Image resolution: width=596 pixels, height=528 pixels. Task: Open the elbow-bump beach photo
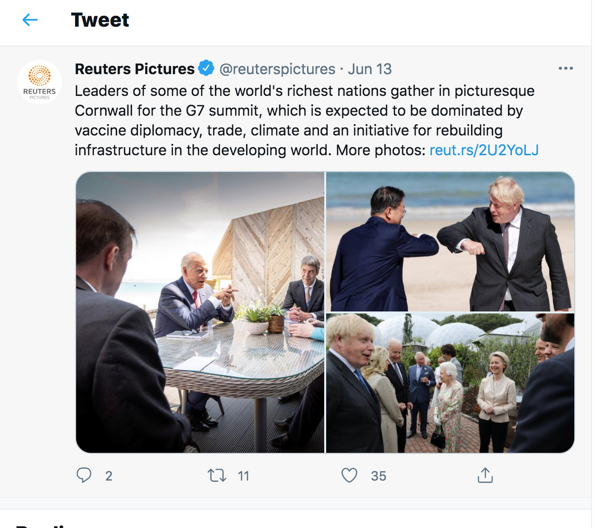pyautogui.click(x=450, y=241)
